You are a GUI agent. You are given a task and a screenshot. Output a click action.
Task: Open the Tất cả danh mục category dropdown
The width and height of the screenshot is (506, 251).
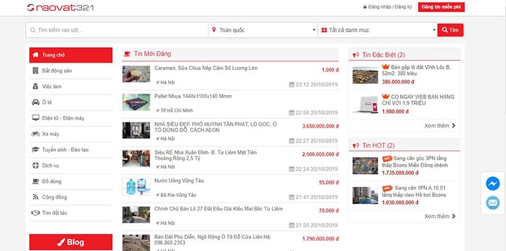tap(378, 30)
